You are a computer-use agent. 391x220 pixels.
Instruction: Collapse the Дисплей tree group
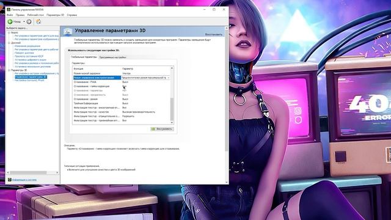(9, 43)
